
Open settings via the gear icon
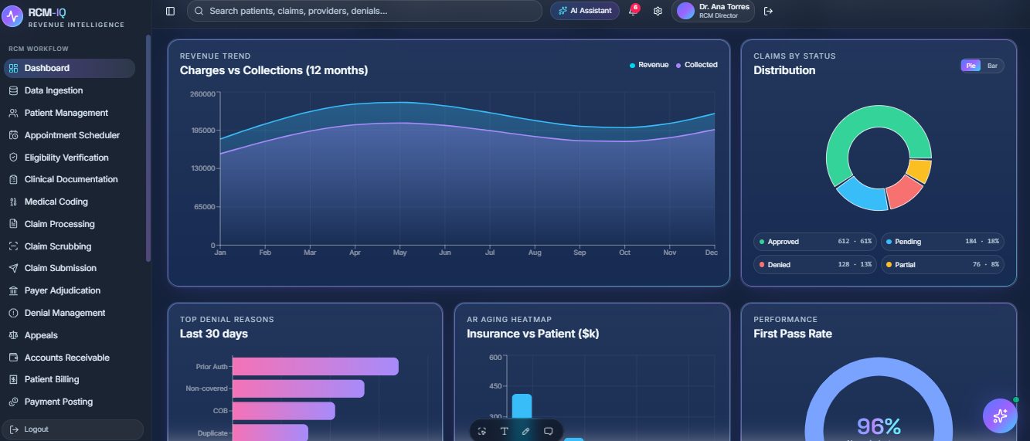pos(658,11)
